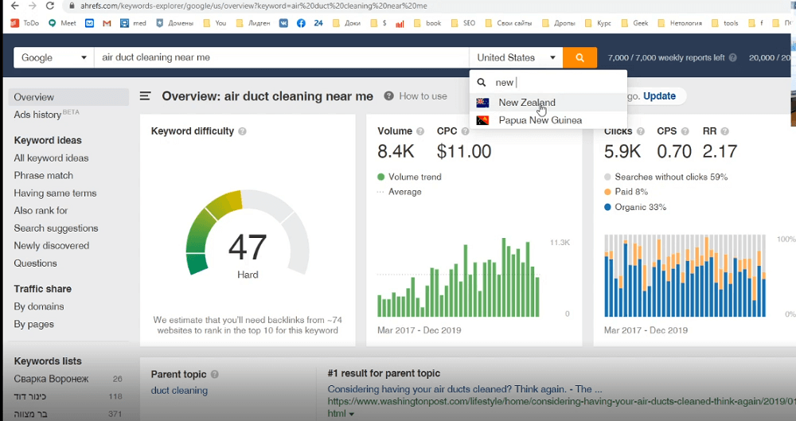Reload the page with the refresh icon

coord(49,6)
